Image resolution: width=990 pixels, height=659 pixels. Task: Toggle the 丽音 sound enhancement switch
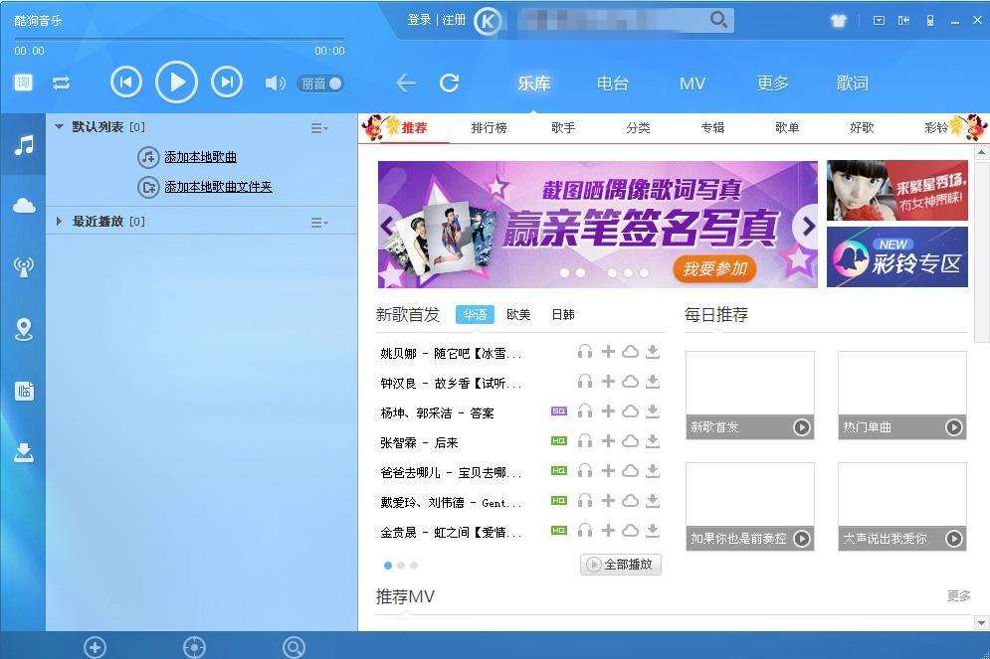click(x=320, y=83)
